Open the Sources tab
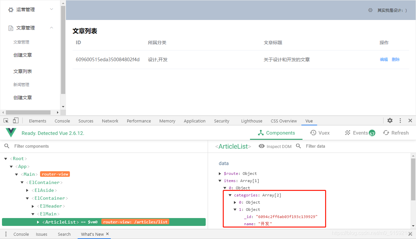Screen dimensions: 416x239 click(86, 121)
